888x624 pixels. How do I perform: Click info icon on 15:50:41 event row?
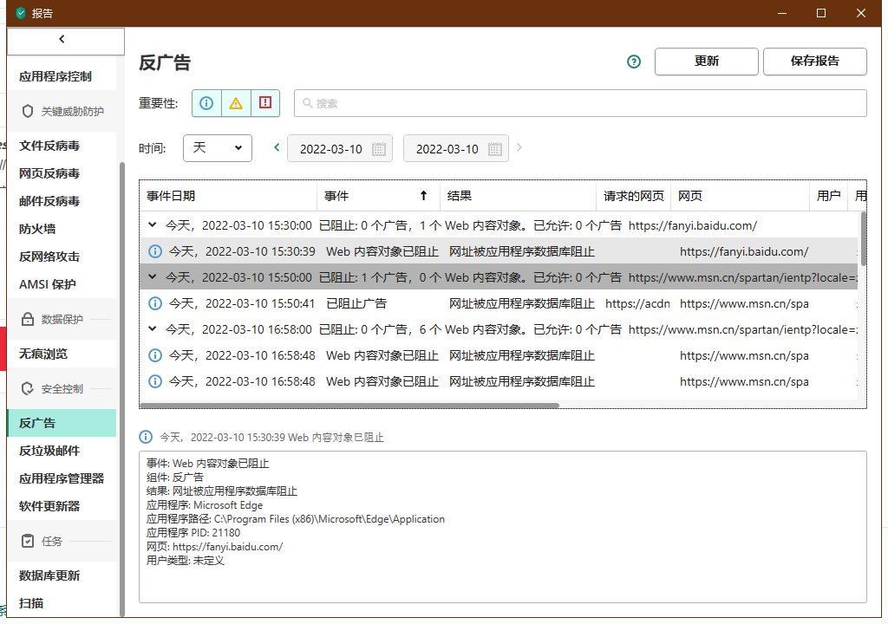[155, 303]
